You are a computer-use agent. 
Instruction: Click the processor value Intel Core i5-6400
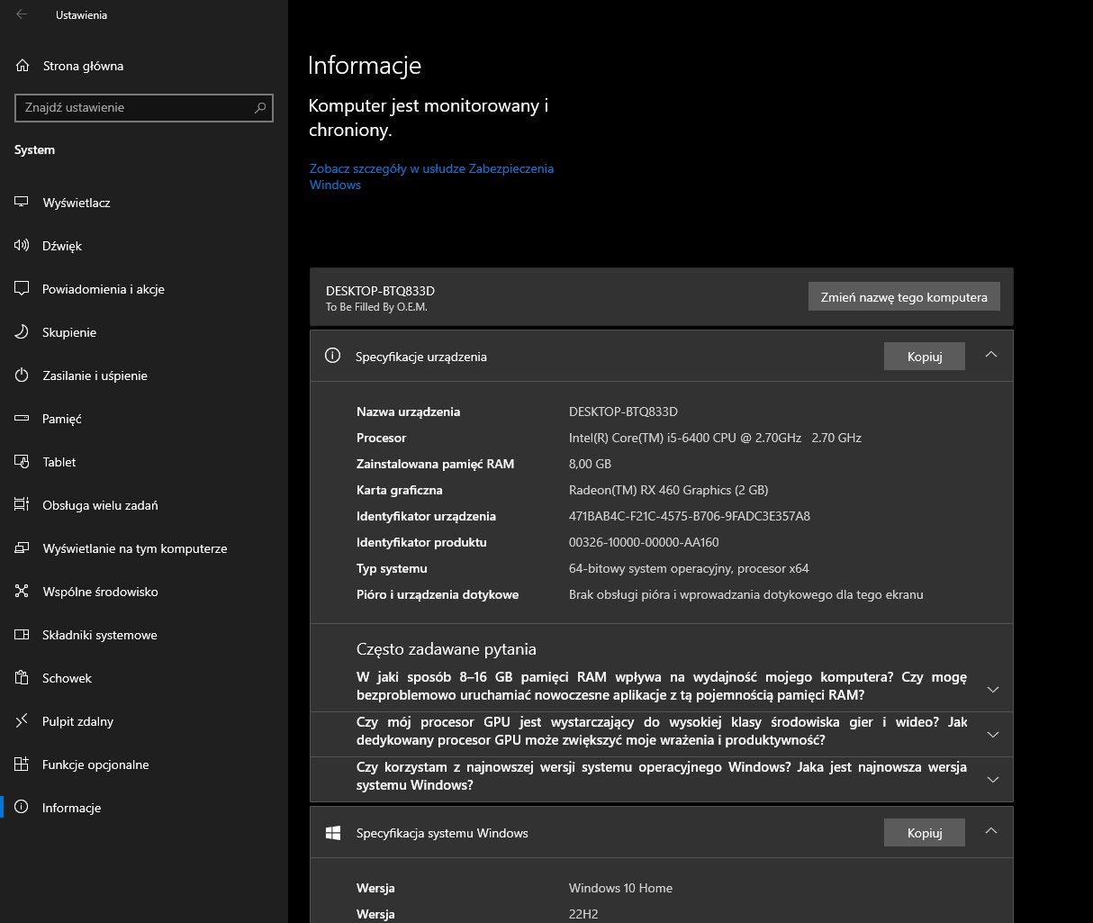tap(715, 438)
